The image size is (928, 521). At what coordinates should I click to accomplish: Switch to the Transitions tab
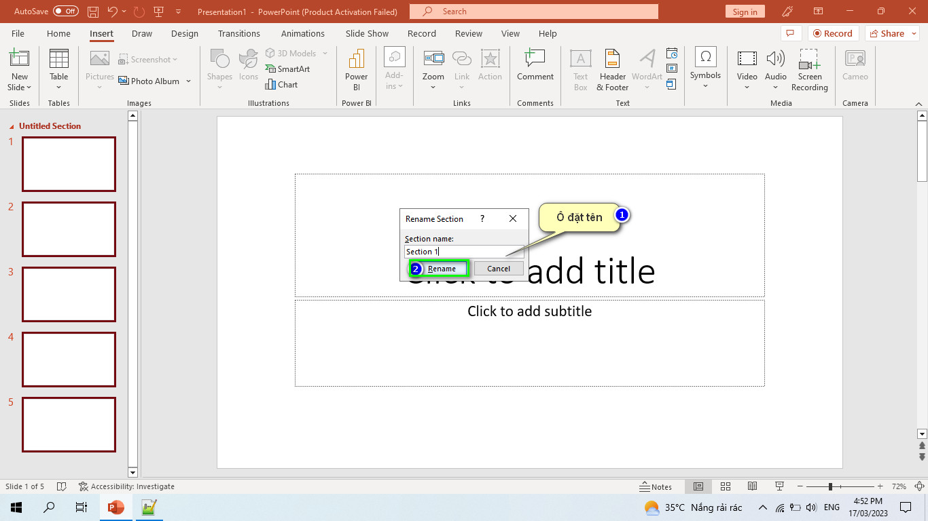(239, 33)
